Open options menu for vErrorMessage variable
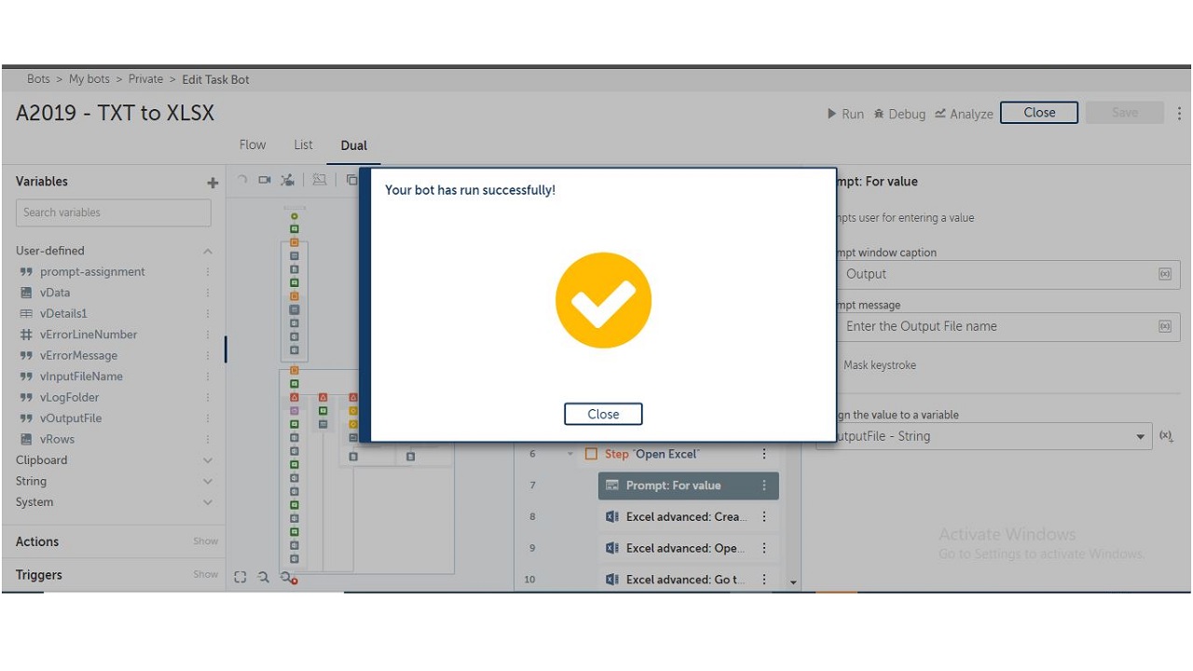Image resolution: width=1193 pixels, height=671 pixels. (208, 355)
